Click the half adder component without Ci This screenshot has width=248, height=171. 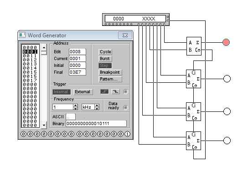tap(194, 46)
